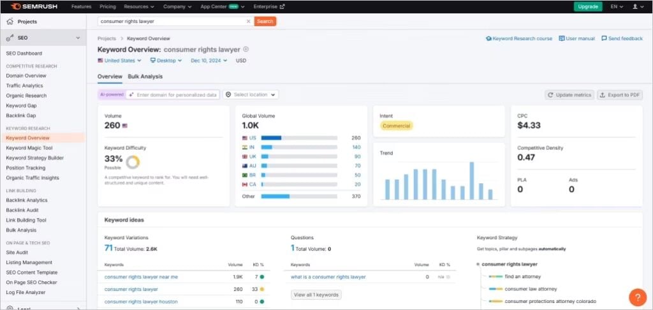
Task: Click the Enterprise external link icon
Action: [x=282, y=6]
